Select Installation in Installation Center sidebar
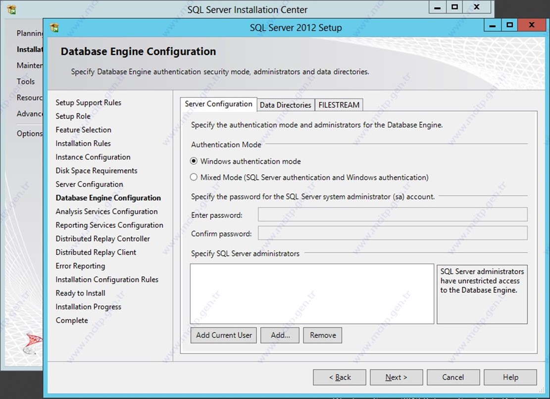This screenshot has width=550, height=399. tap(30, 50)
